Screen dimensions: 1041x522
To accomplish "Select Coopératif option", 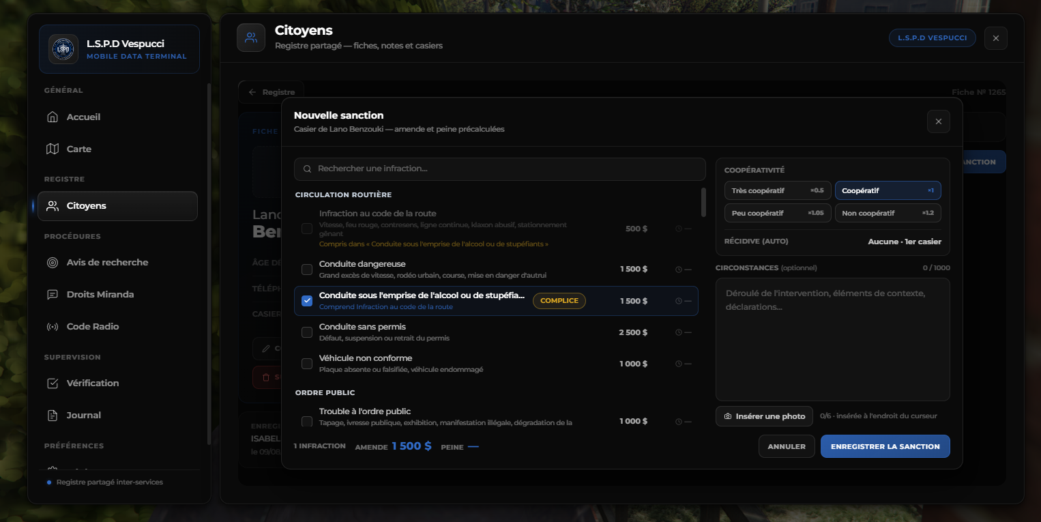I will pyautogui.click(x=888, y=190).
